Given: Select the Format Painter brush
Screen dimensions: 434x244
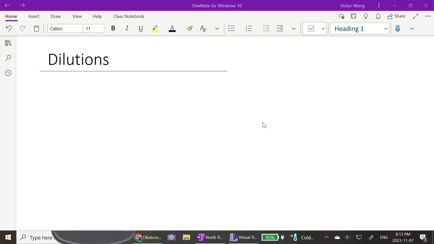Looking at the screenshot, I should pyautogui.click(x=190, y=28).
